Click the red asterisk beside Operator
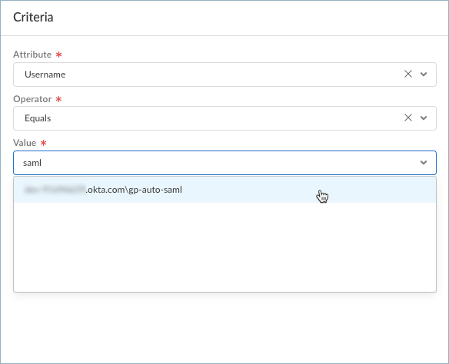The height and width of the screenshot is (364, 449). pos(58,99)
